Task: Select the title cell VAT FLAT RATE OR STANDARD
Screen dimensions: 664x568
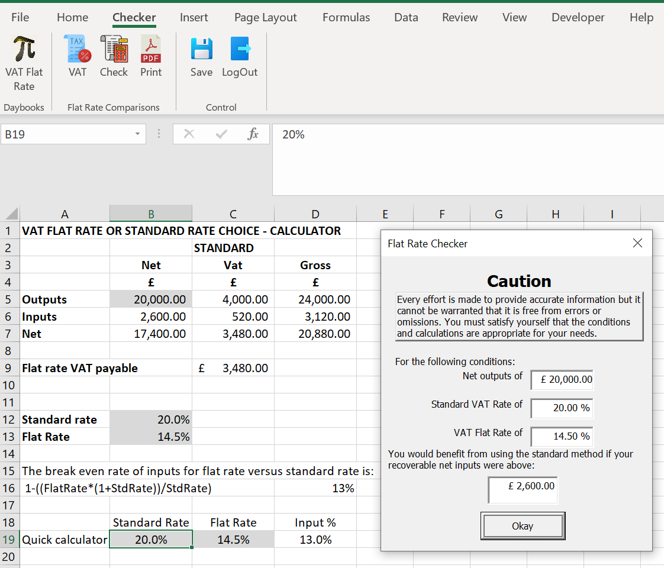Action: click(x=181, y=231)
